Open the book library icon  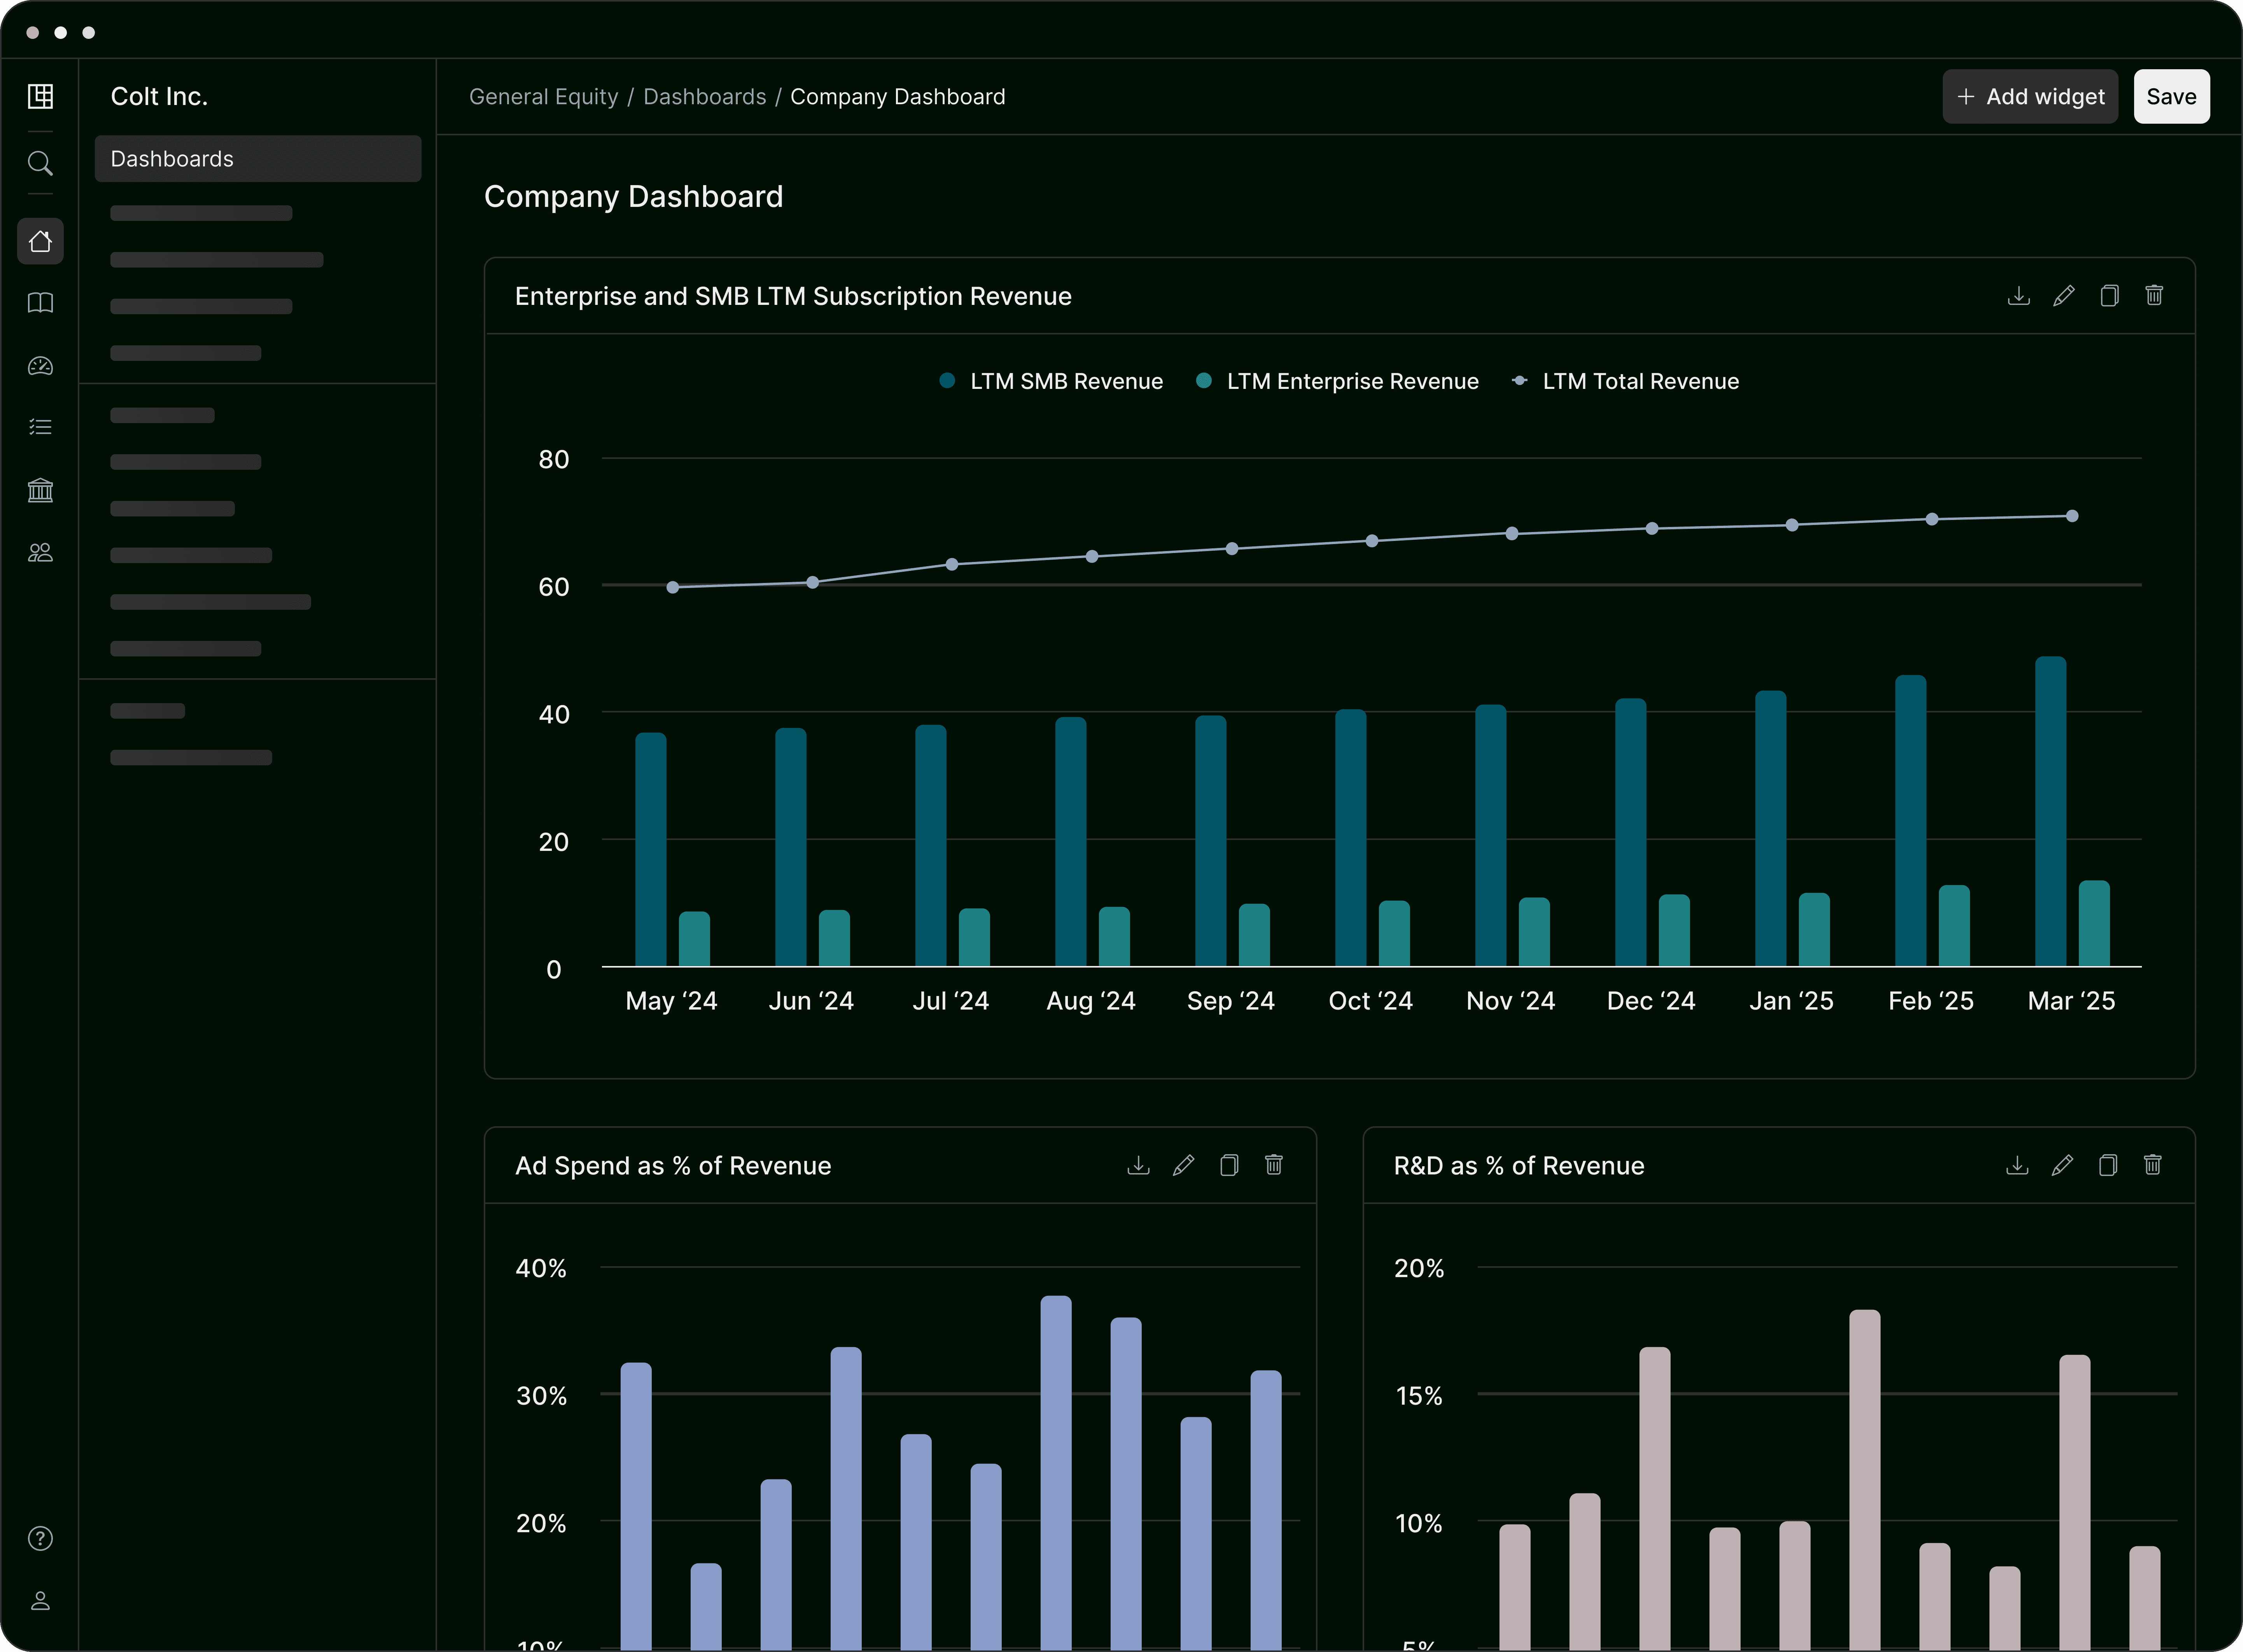(40, 303)
